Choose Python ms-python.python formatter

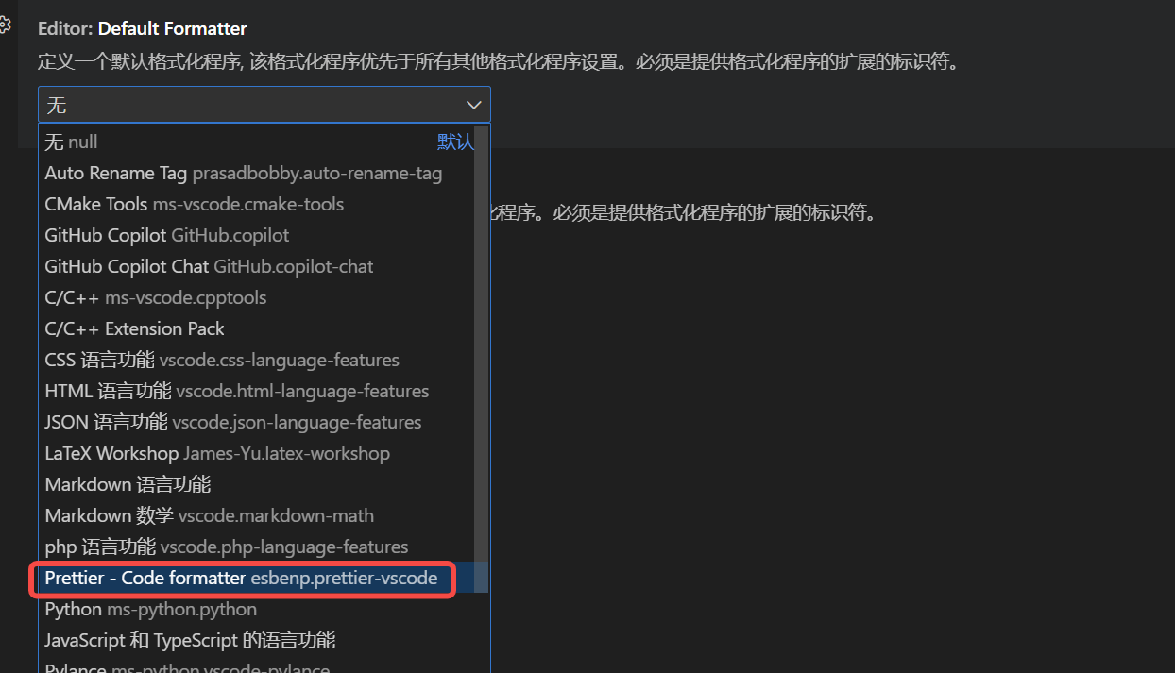[258, 609]
